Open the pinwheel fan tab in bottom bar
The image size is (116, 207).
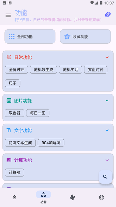(x=72, y=197)
